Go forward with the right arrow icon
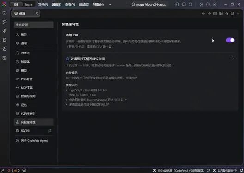The height and width of the screenshot is (173, 244). click(209, 13)
